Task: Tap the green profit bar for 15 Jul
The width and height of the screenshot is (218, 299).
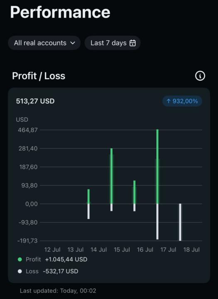Action: tap(135, 192)
